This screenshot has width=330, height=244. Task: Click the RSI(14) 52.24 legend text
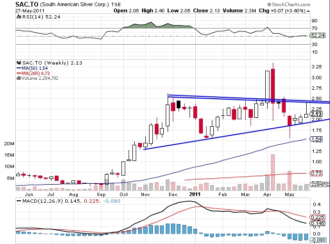[41, 17]
